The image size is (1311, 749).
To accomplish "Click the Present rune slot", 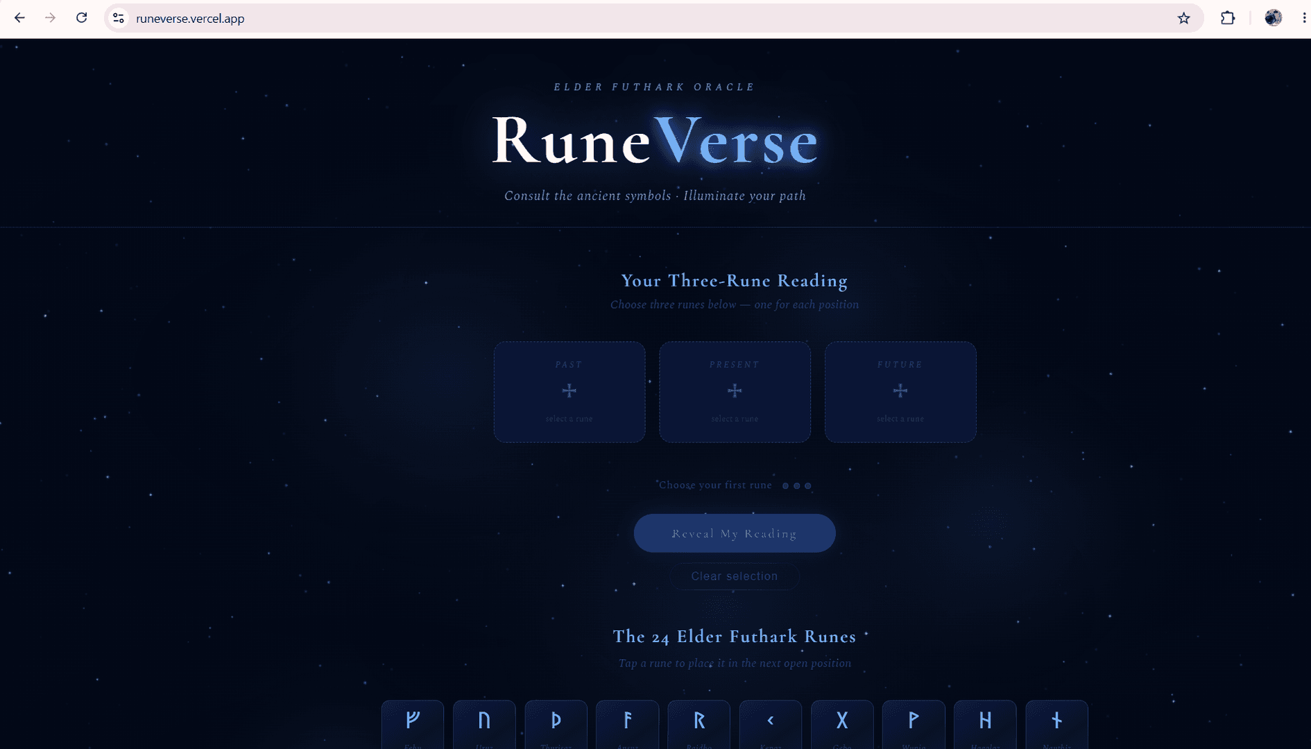I will coord(735,392).
